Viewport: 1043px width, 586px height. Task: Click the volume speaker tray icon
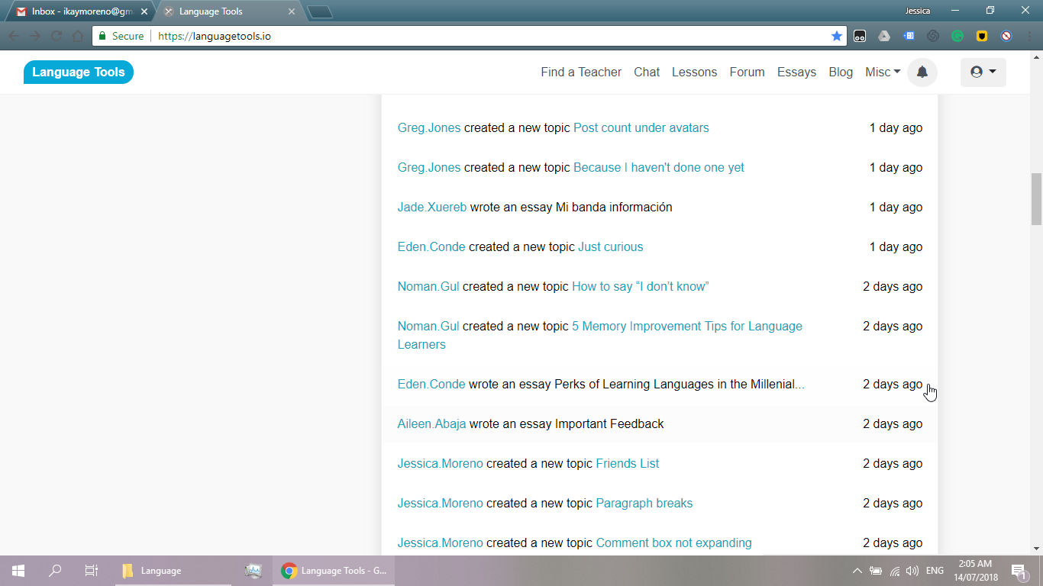pos(912,571)
